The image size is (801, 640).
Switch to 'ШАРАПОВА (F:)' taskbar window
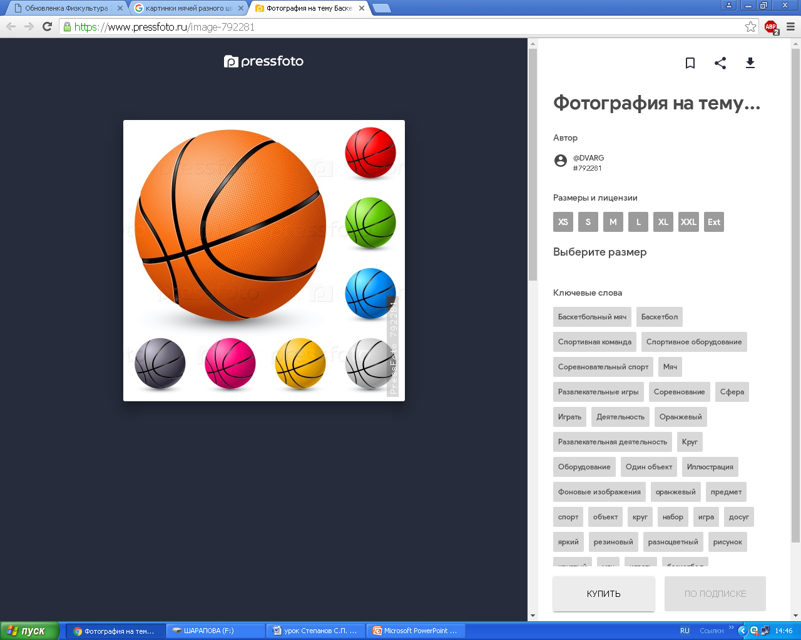tap(216, 631)
